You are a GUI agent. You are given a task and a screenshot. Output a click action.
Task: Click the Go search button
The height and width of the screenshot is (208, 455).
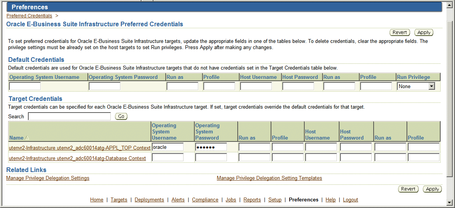point(121,116)
